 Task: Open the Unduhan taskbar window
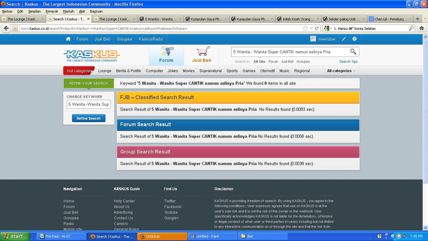tap(162, 236)
